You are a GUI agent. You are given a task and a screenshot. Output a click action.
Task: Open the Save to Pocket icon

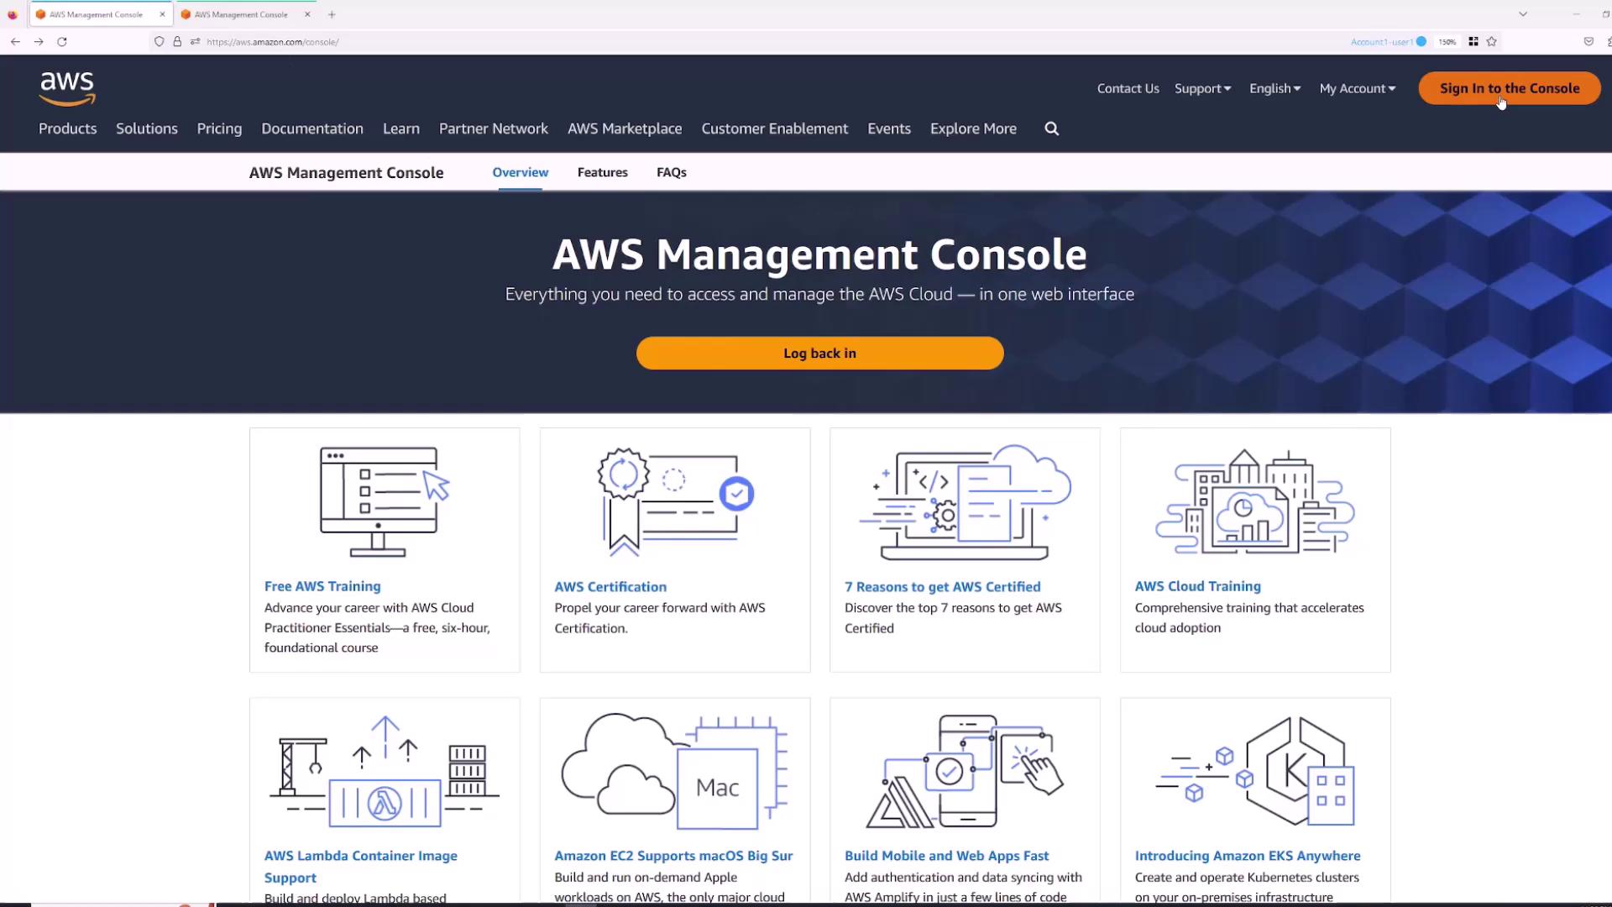click(x=1588, y=41)
